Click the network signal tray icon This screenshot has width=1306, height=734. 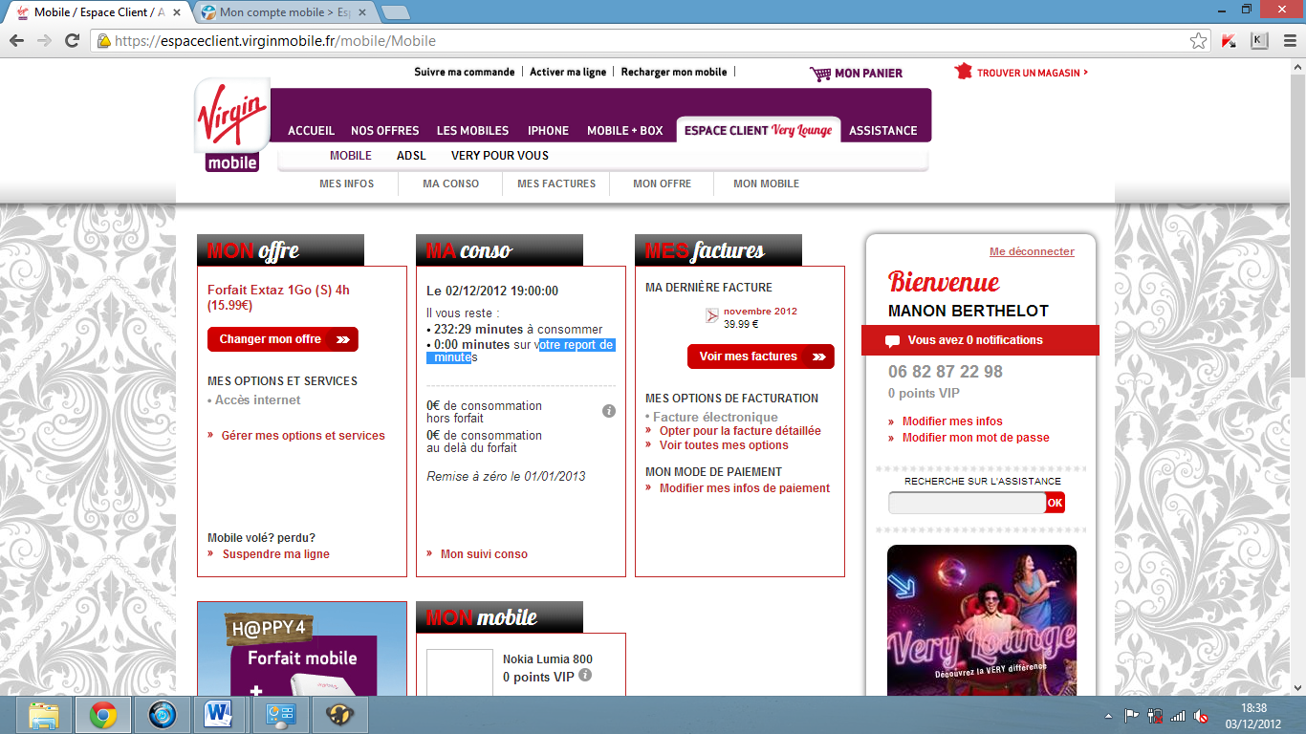1178,716
